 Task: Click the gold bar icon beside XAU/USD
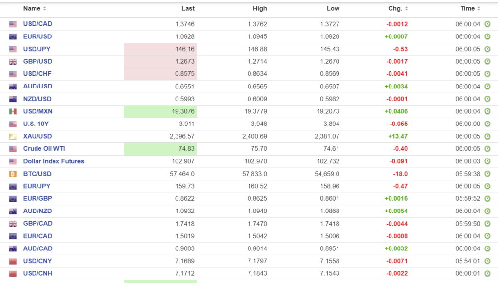pyautogui.click(x=13, y=136)
